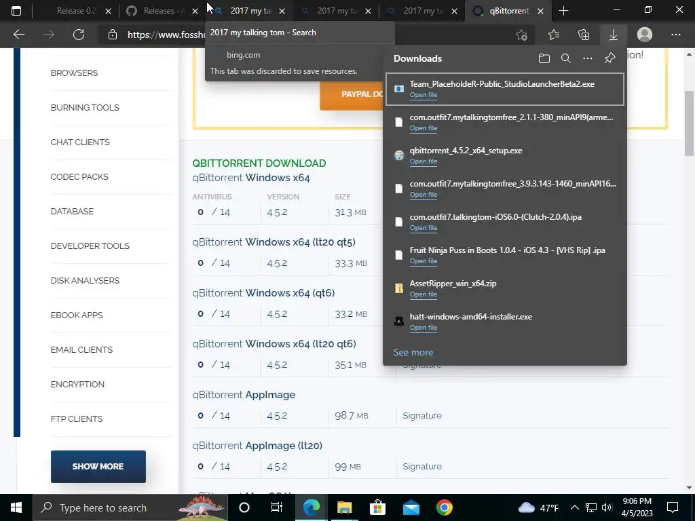The width and height of the screenshot is (695, 521).
Task: Close the qBittorrent tab
Action: tap(540, 11)
